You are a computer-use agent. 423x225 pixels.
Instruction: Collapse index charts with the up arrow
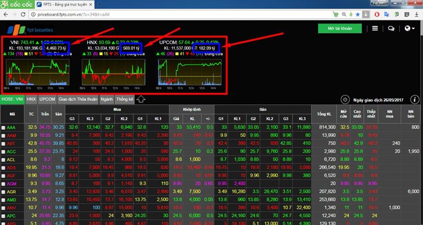coord(141,99)
